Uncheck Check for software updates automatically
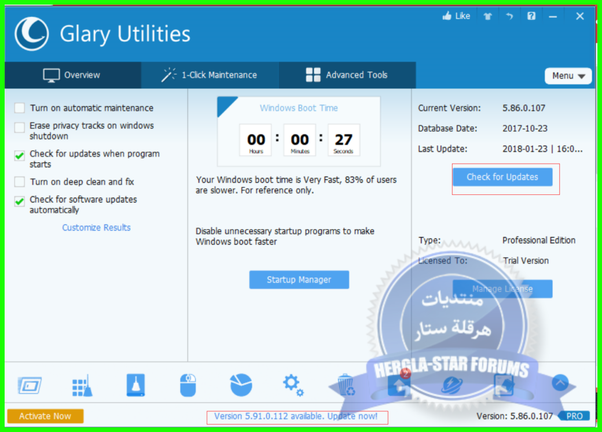This screenshot has width=602, height=432. tap(20, 201)
